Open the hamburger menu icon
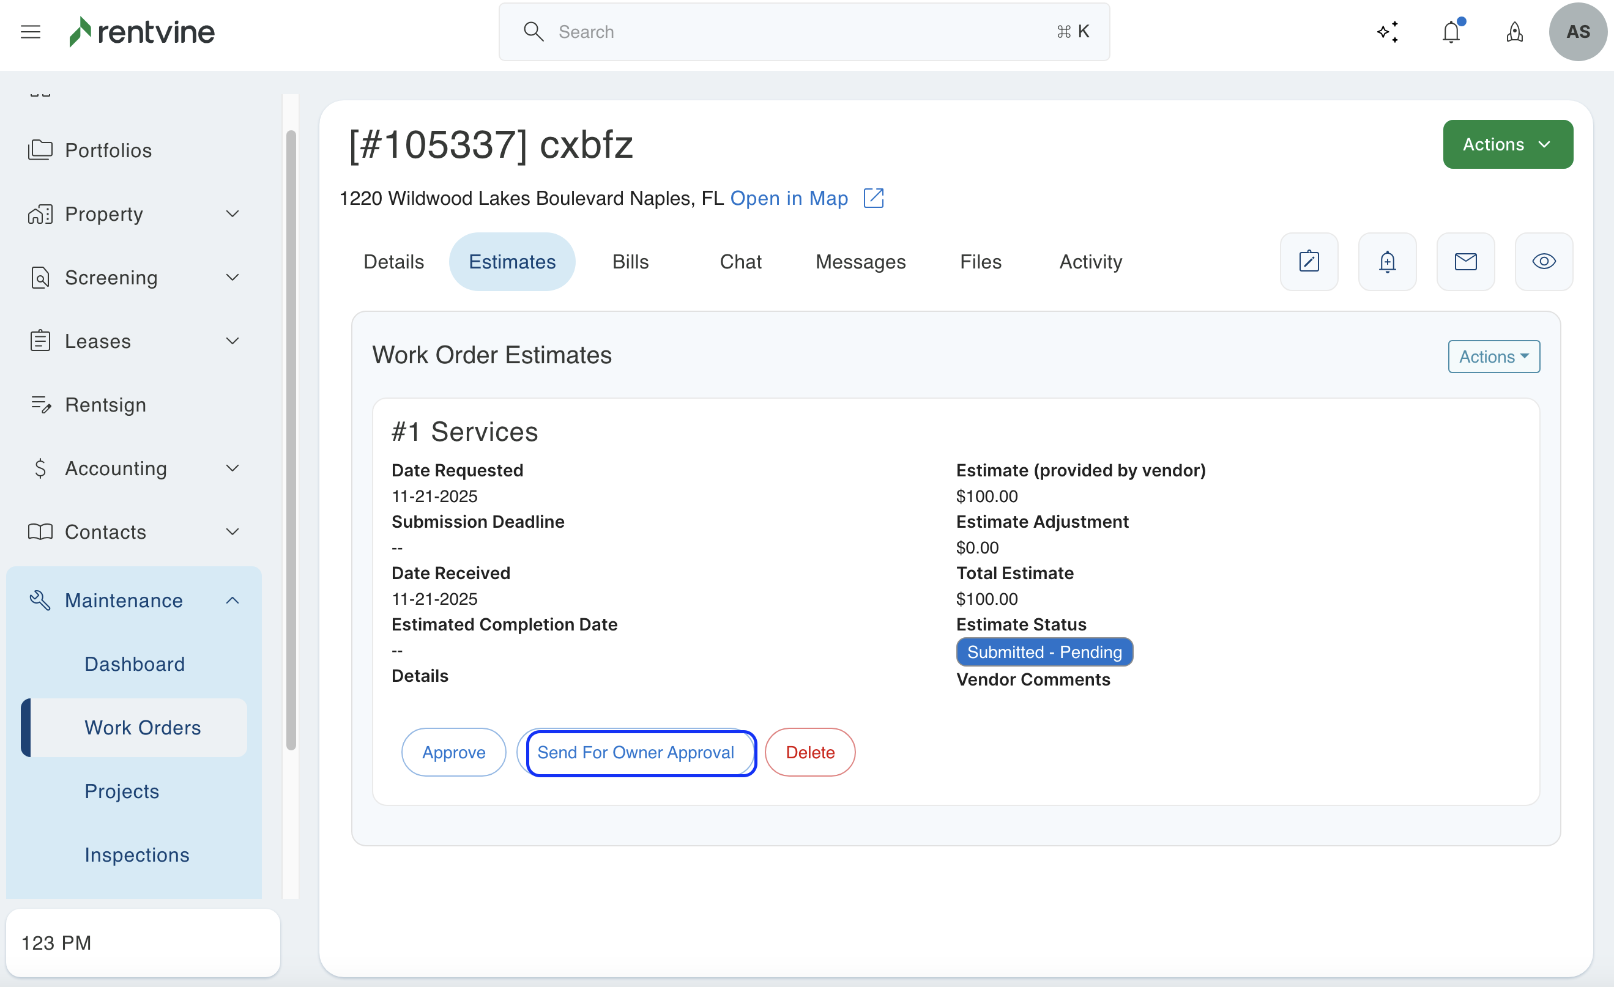 (30, 31)
